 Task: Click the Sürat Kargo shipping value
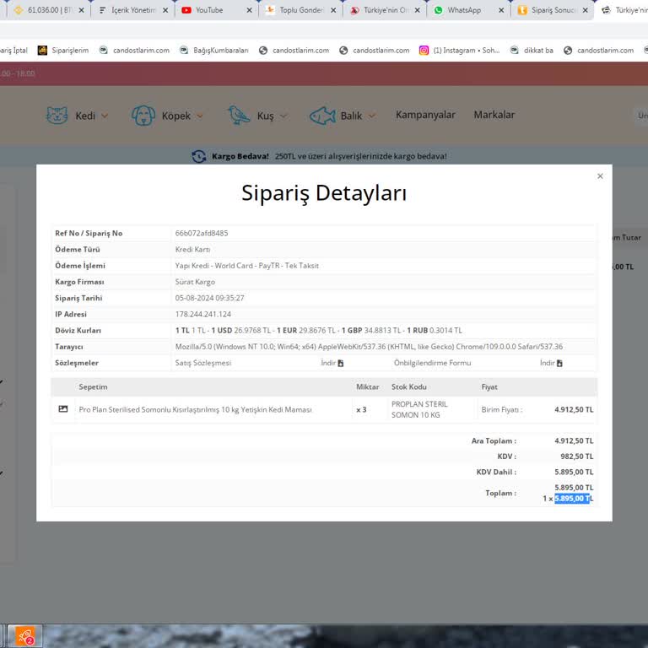(x=195, y=282)
